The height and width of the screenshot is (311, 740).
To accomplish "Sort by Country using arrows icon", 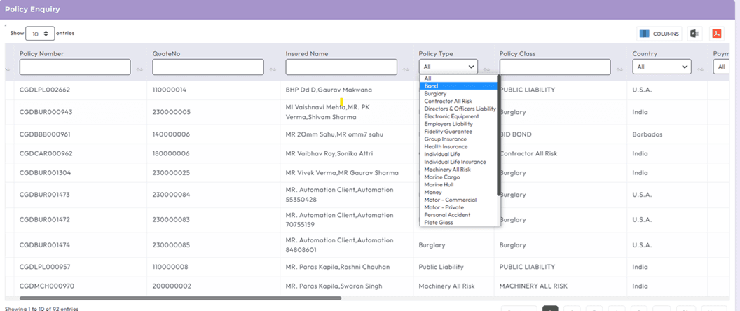I will (701, 69).
